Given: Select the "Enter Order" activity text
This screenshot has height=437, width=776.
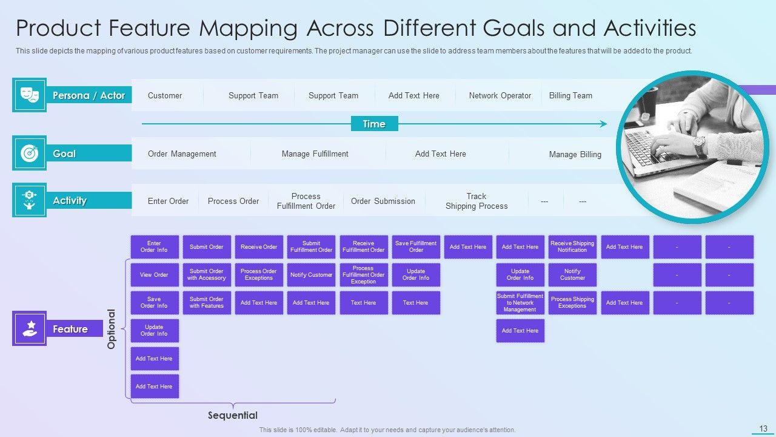Looking at the screenshot, I should click(x=168, y=201).
